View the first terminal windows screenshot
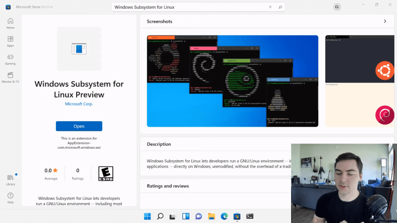397x223 pixels. coord(232,81)
